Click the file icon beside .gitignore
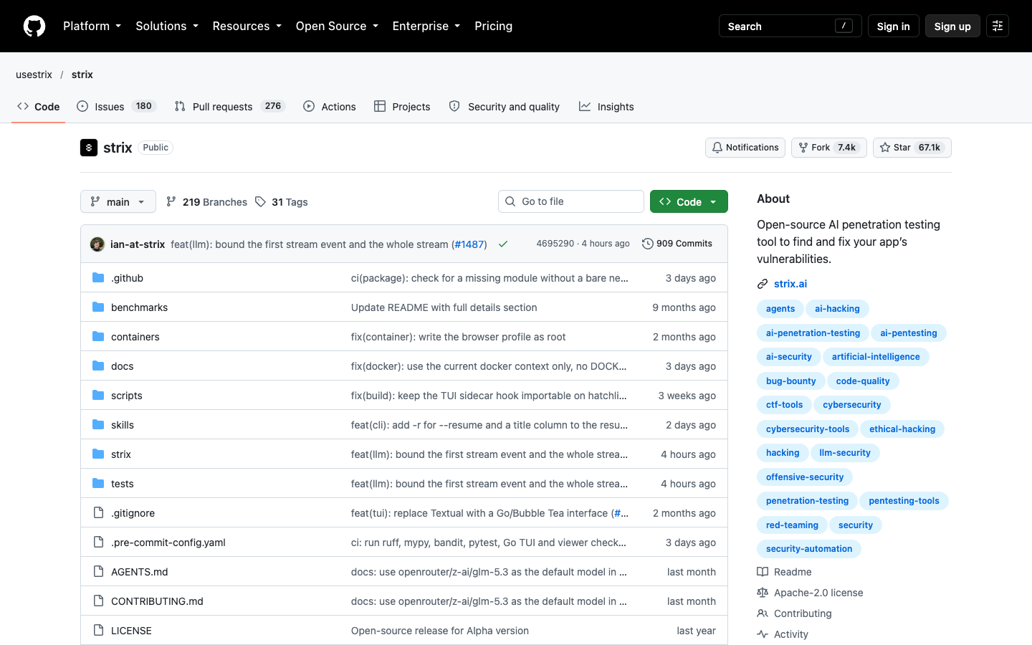Image resolution: width=1032 pixels, height=645 pixels. pyautogui.click(x=98, y=513)
